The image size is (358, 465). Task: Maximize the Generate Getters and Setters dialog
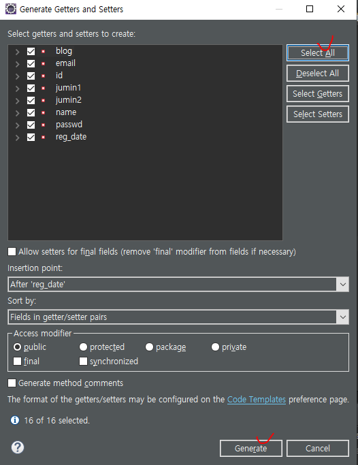310,9
